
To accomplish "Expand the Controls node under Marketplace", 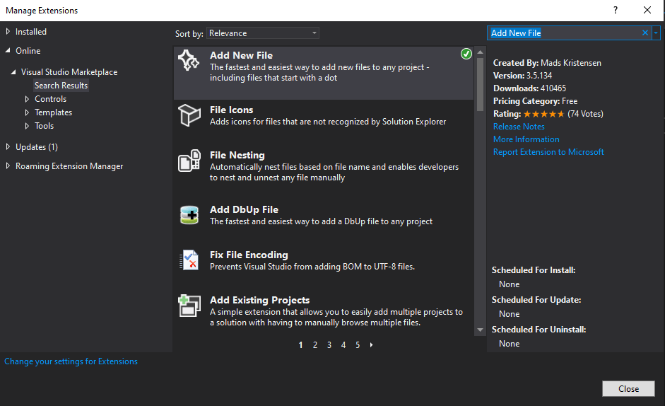I will (28, 100).
